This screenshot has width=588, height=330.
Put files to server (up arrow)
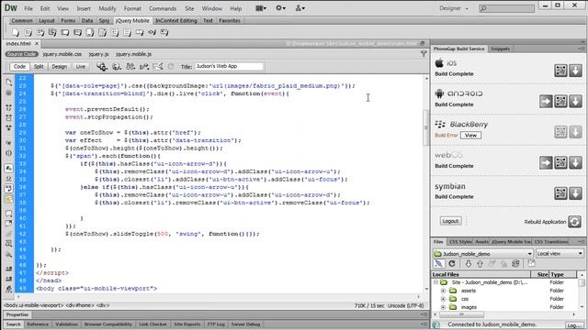(x=480, y=264)
